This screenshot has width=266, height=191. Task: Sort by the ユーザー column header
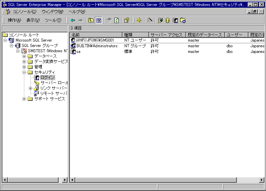click(236, 35)
